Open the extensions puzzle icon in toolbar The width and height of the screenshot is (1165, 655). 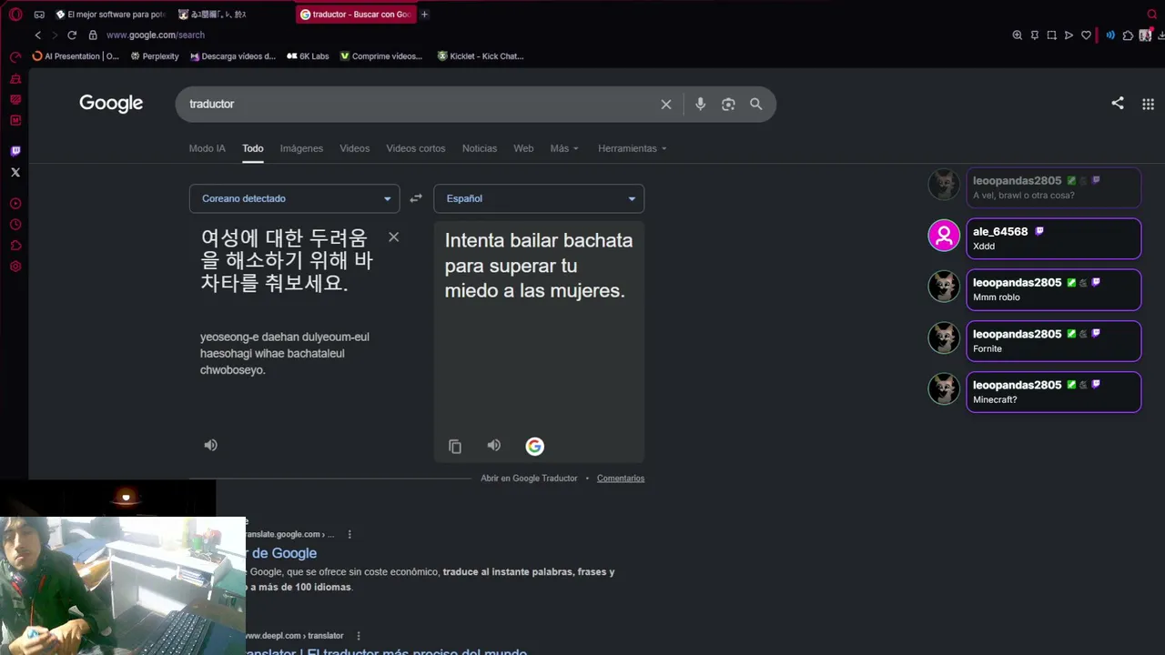[1129, 35]
